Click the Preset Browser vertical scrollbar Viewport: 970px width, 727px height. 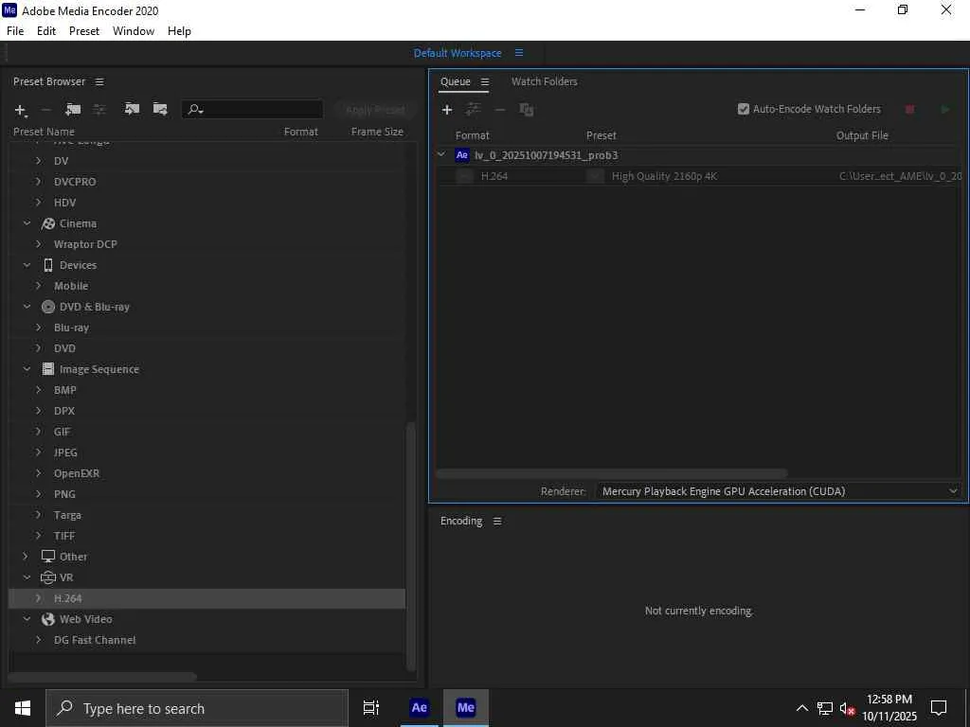coord(411,545)
